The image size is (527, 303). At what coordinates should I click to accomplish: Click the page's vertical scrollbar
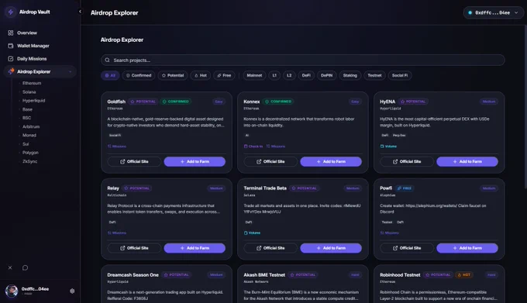point(525,108)
